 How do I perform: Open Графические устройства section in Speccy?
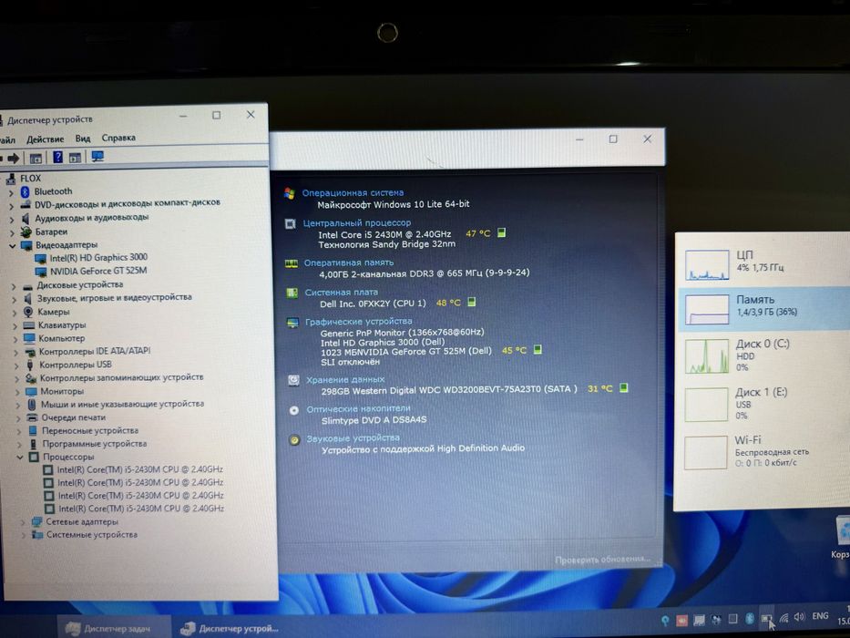[x=358, y=322]
